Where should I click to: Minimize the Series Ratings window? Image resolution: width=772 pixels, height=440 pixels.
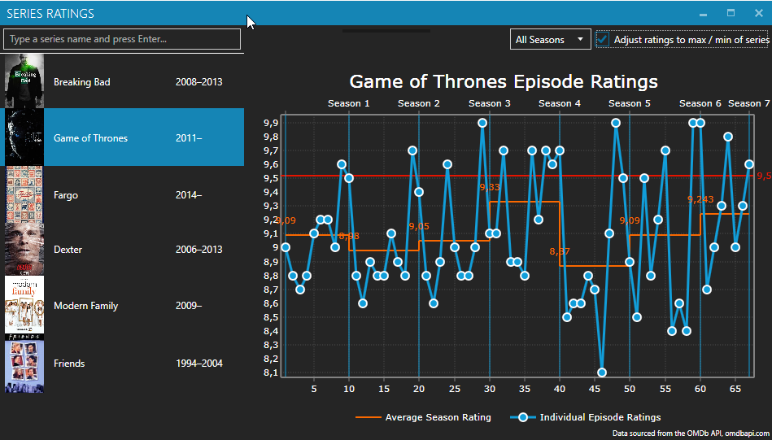pyautogui.click(x=703, y=13)
